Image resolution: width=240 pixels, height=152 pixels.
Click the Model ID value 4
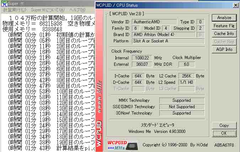[166, 28]
